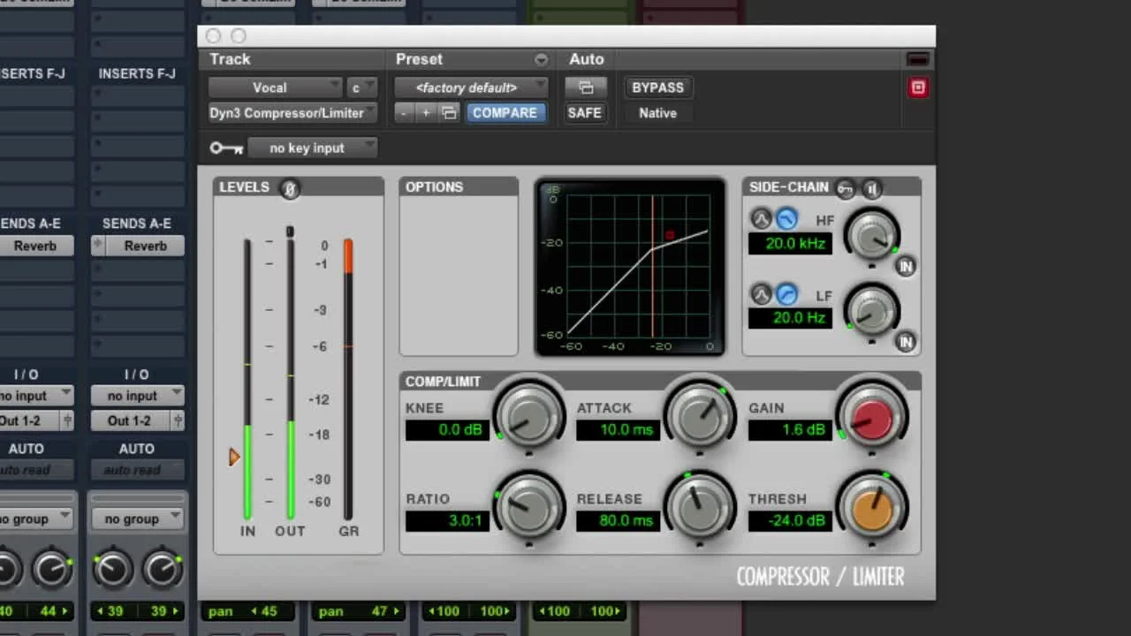This screenshot has width=1131, height=636.
Task: Select the gray LF band-pass filter icon
Action: (x=761, y=294)
